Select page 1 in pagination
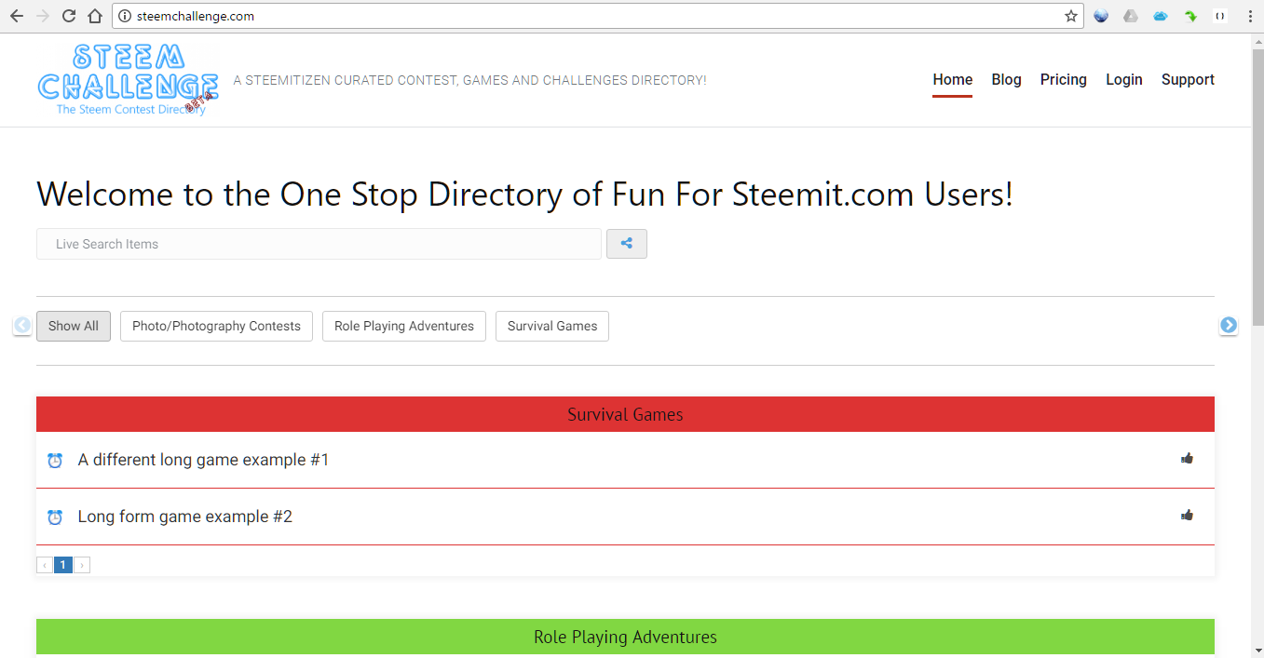This screenshot has height=658, width=1264. (x=63, y=565)
